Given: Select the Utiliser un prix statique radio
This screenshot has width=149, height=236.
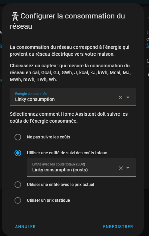Looking at the screenshot, I should coord(18,200).
